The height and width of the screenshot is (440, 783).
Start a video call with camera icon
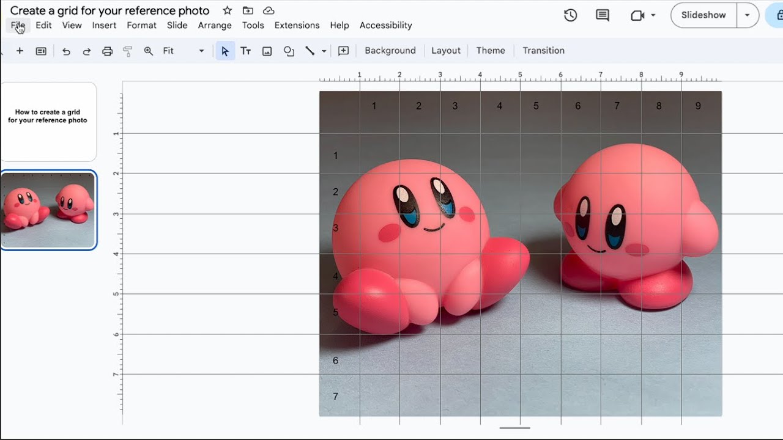pos(637,15)
